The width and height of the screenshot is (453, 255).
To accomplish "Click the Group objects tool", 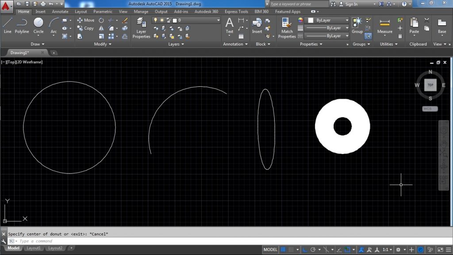I will [x=357, y=25].
